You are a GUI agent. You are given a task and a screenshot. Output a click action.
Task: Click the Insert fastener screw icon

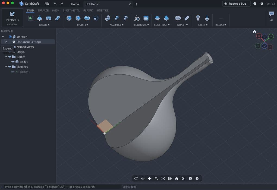pyautogui.click(x=198, y=18)
